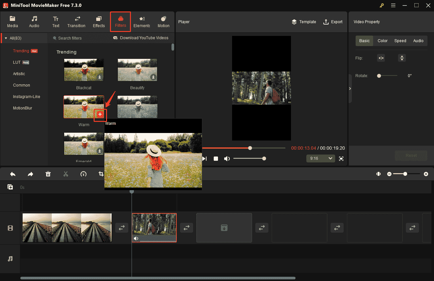Select the Artistic filter category
434x281 pixels.
click(19, 74)
